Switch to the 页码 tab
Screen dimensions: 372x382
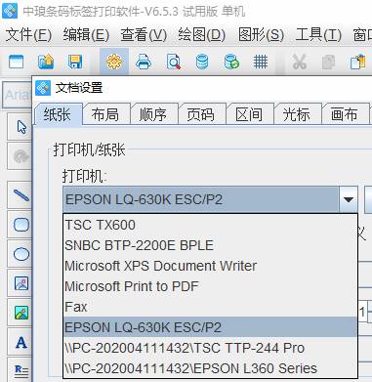pos(201,114)
